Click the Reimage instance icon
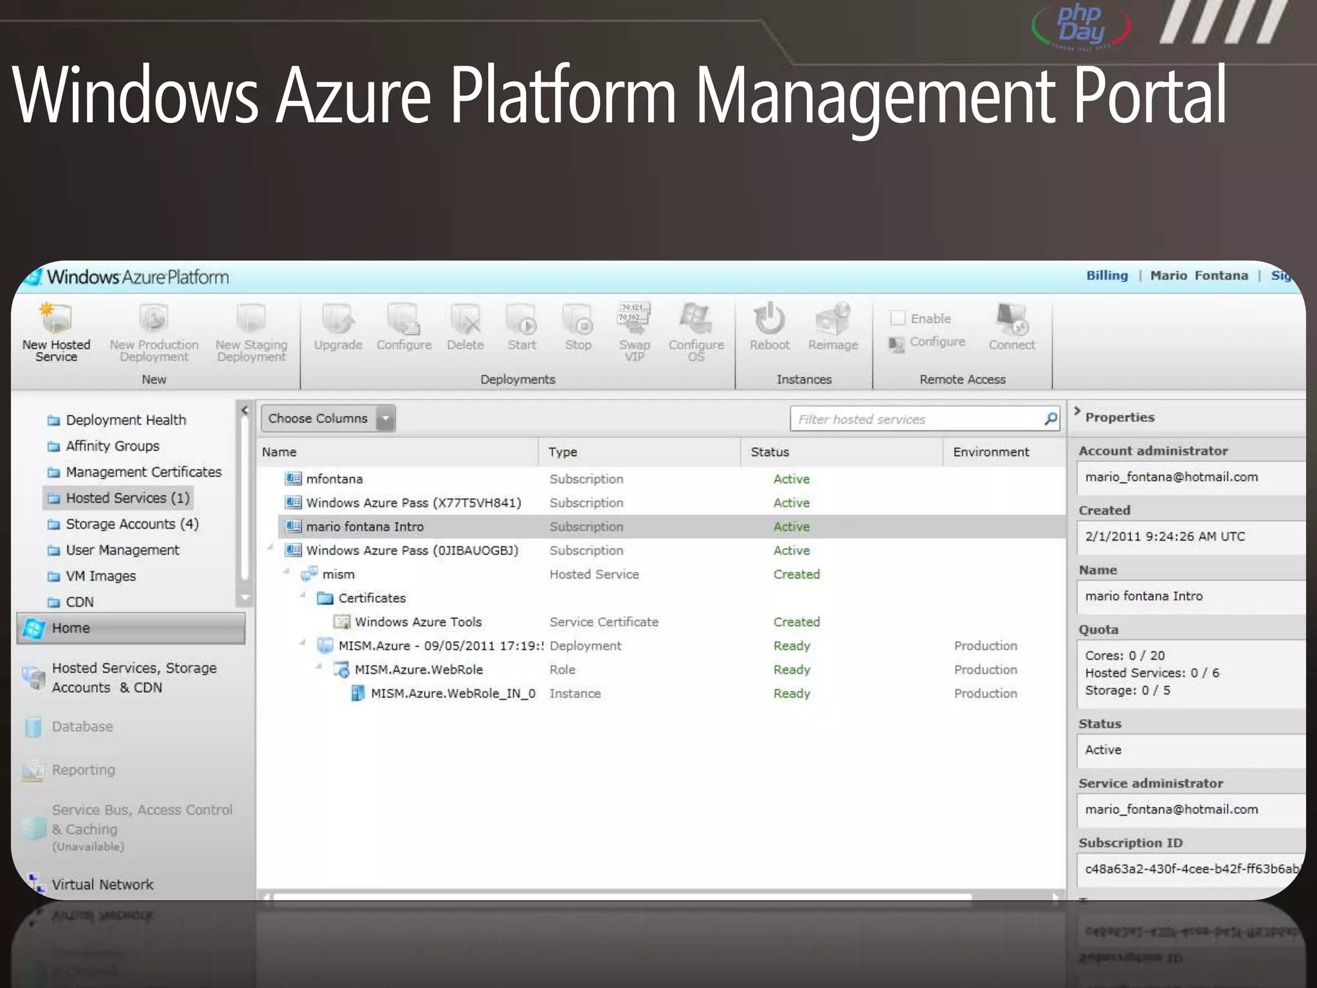Image resolution: width=1317 pixels, height=988 pixels. [833, 319]
